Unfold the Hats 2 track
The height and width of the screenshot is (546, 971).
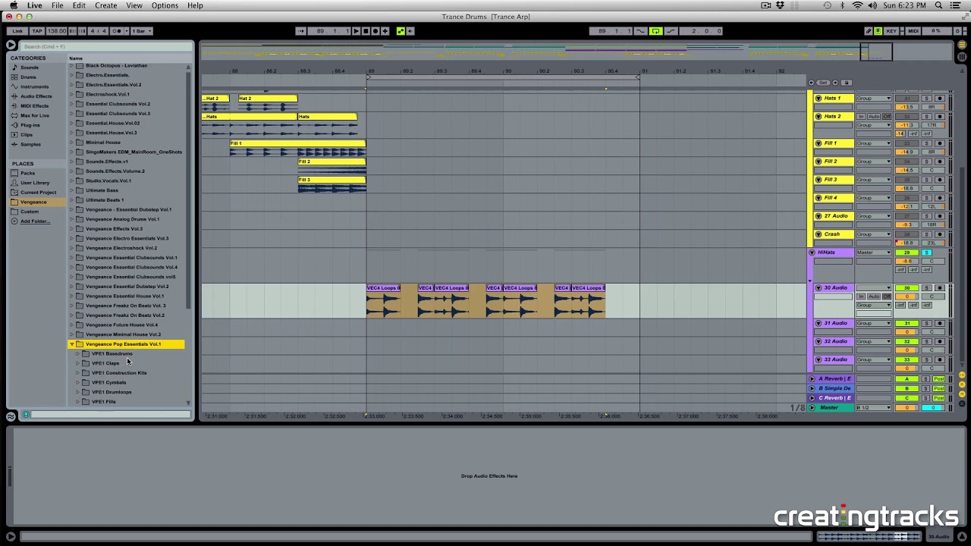[x=818, y=117]
